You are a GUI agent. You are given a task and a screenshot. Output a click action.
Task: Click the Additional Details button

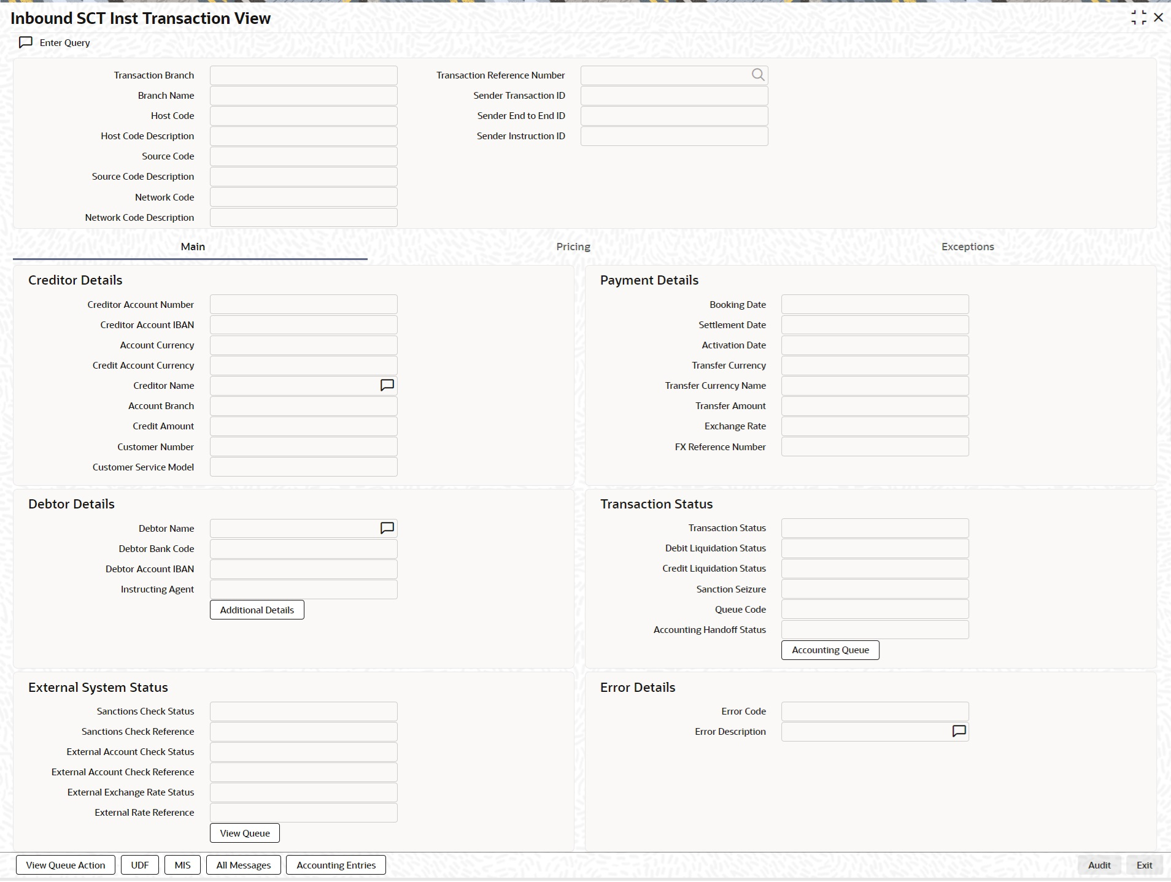click(x=257, y=610)
